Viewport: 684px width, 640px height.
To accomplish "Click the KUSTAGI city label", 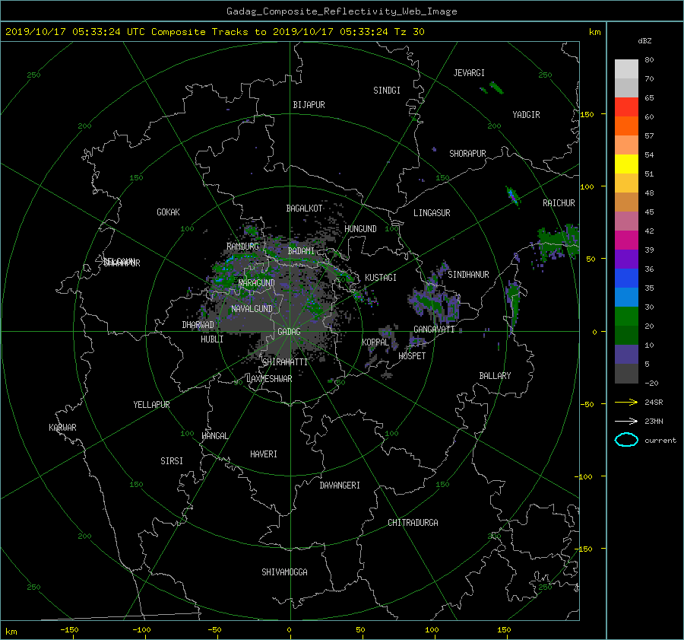I will [381, 278].
